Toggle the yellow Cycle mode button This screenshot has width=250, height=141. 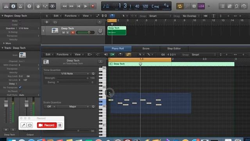pyautogui.click(x=180, y=6)
